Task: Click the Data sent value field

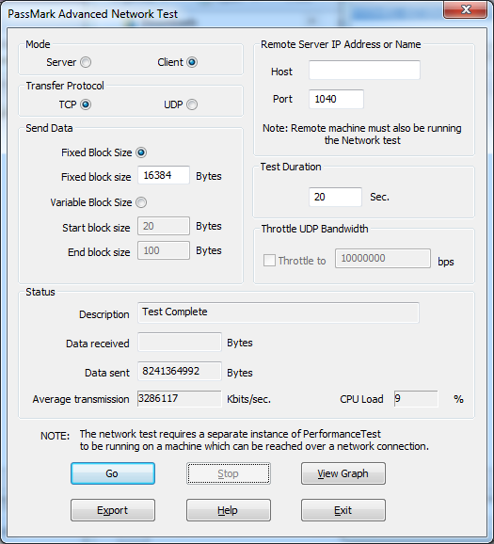Action: coord(180,371)
